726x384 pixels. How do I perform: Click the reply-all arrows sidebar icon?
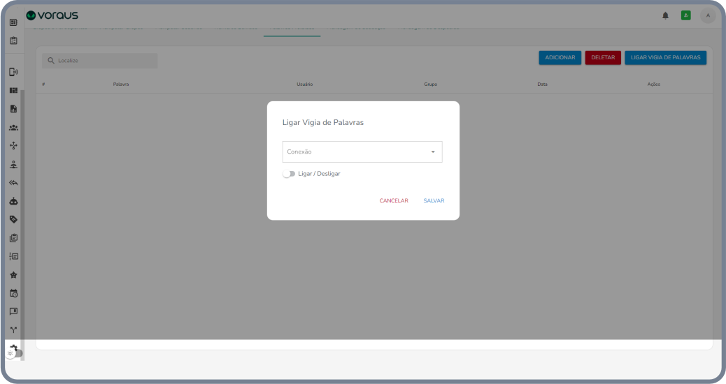[13, 183]
